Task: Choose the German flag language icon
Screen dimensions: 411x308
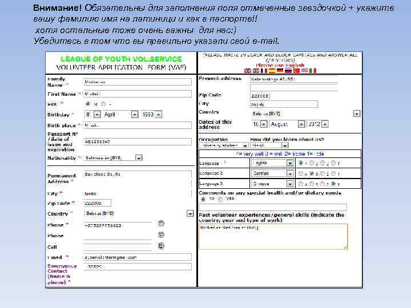Action: (x=280, y=71)
